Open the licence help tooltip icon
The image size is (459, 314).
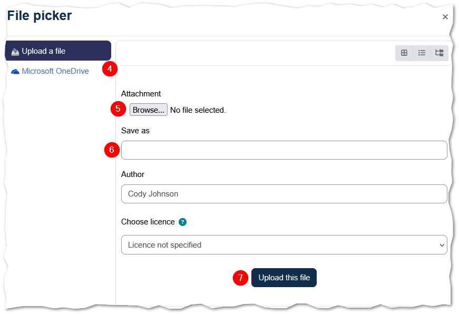[x=182, y=222]
